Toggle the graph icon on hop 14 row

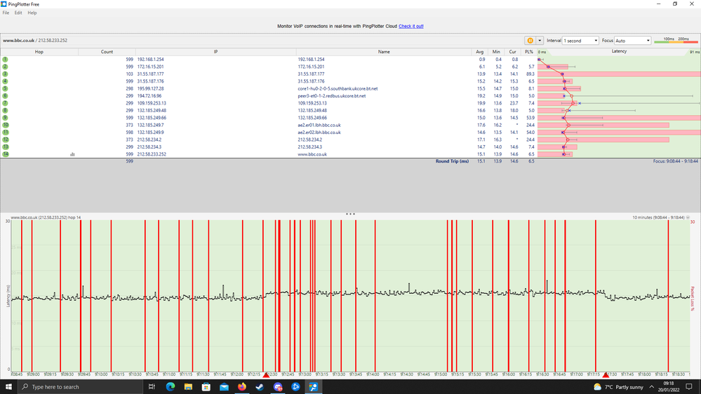[72, 154]
